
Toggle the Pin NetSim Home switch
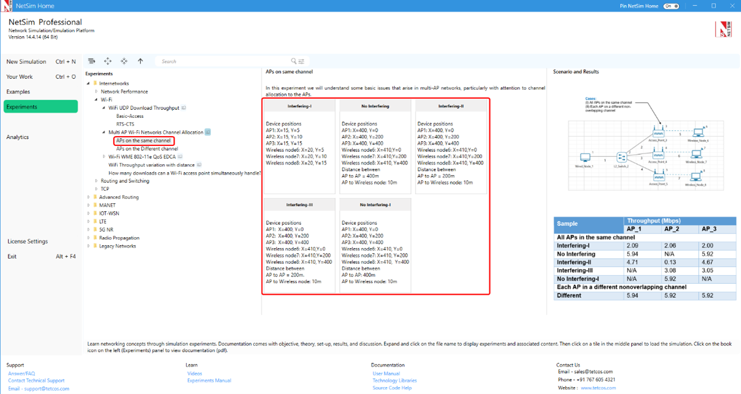pyautogui.click(x=671, y=6)
